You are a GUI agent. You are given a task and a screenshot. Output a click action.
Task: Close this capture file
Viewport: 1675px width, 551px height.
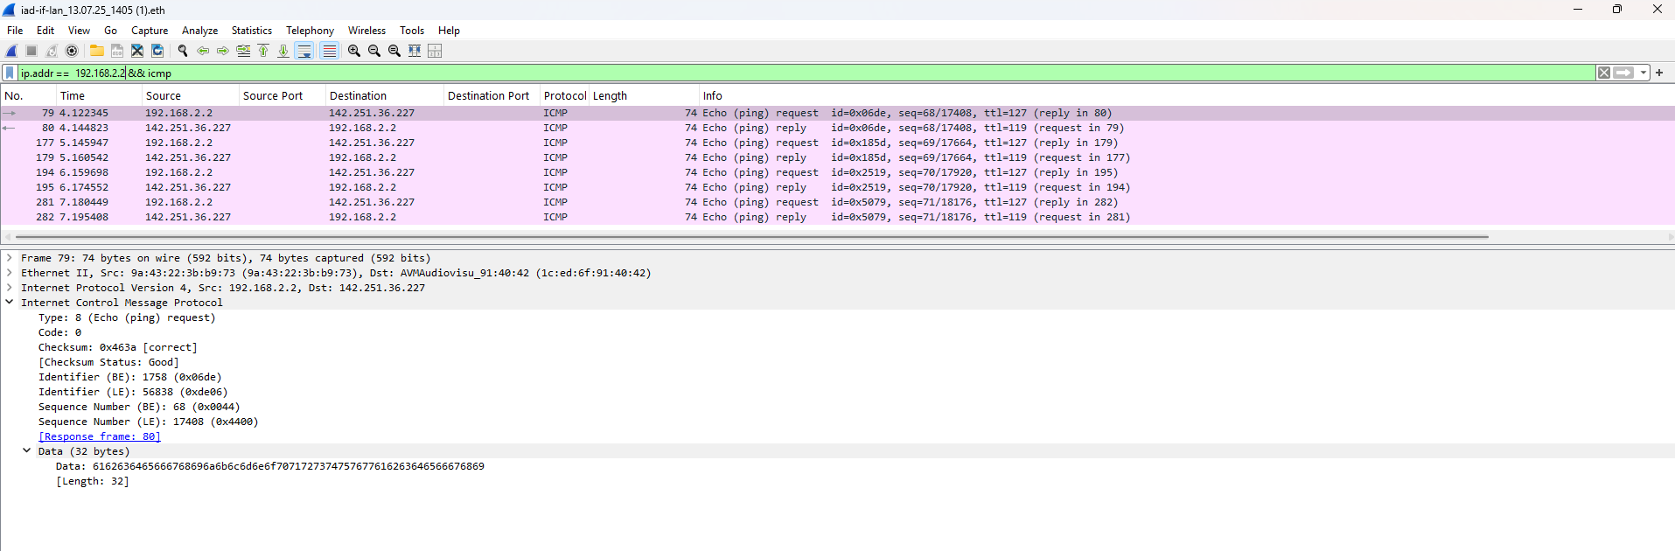point(137,51)
